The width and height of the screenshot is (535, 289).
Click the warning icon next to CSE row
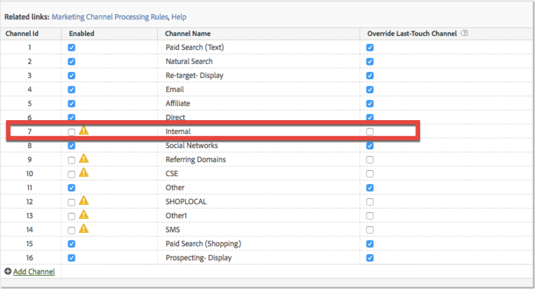point(84,172)
